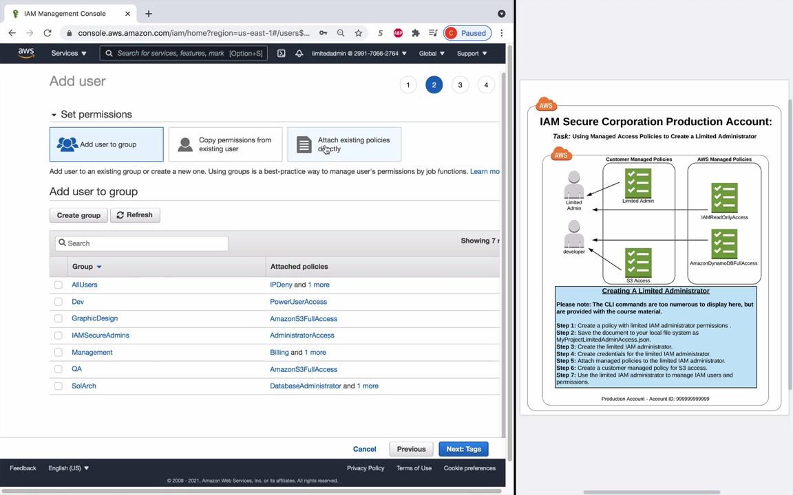Reload the page with the refresh icon
Screen dimensions: 793x495
[x=47, y=33]
